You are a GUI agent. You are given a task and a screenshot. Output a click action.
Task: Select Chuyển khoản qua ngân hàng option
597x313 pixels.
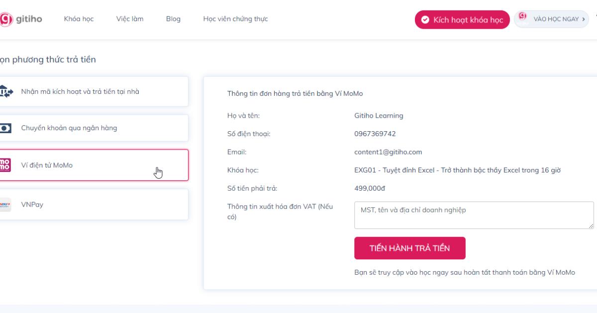(94, 128)
